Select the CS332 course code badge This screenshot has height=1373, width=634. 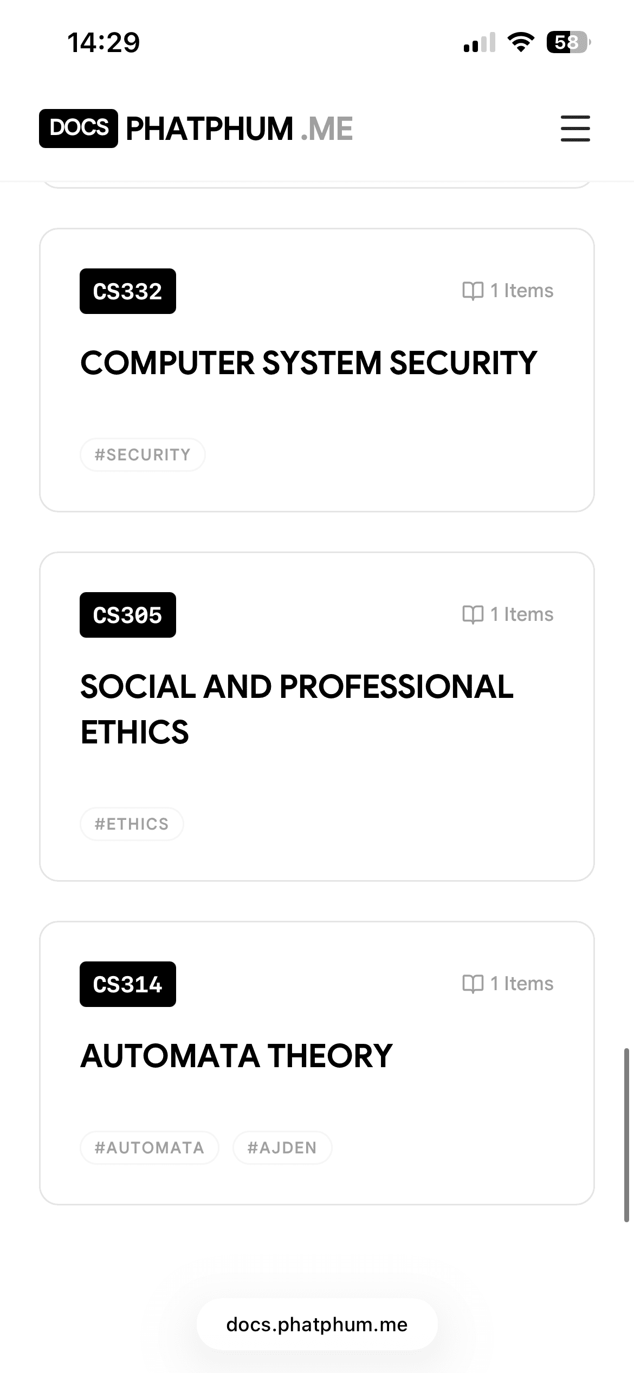coord(128,291)
